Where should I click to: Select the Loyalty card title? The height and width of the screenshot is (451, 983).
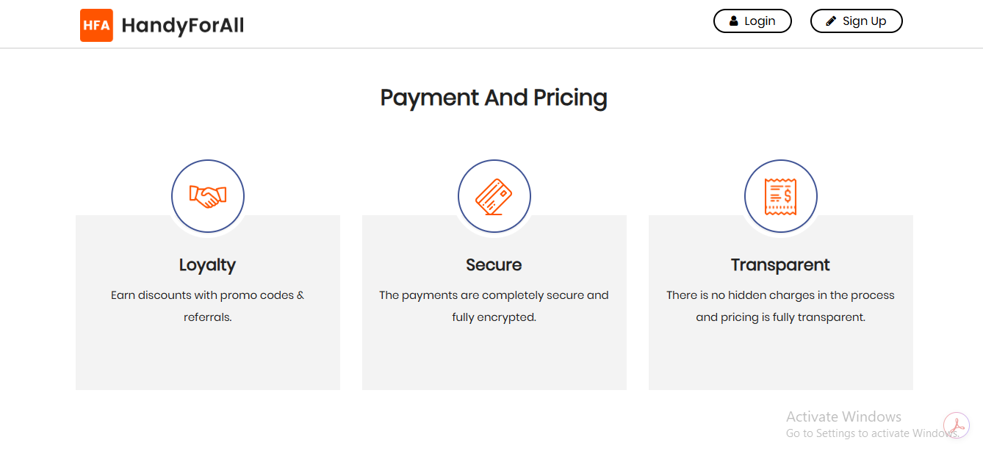point(207,264)
